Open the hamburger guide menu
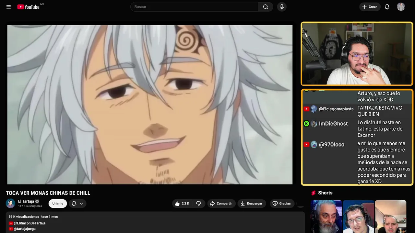Viewport: 415px width, 233px height. coord(8,7)
